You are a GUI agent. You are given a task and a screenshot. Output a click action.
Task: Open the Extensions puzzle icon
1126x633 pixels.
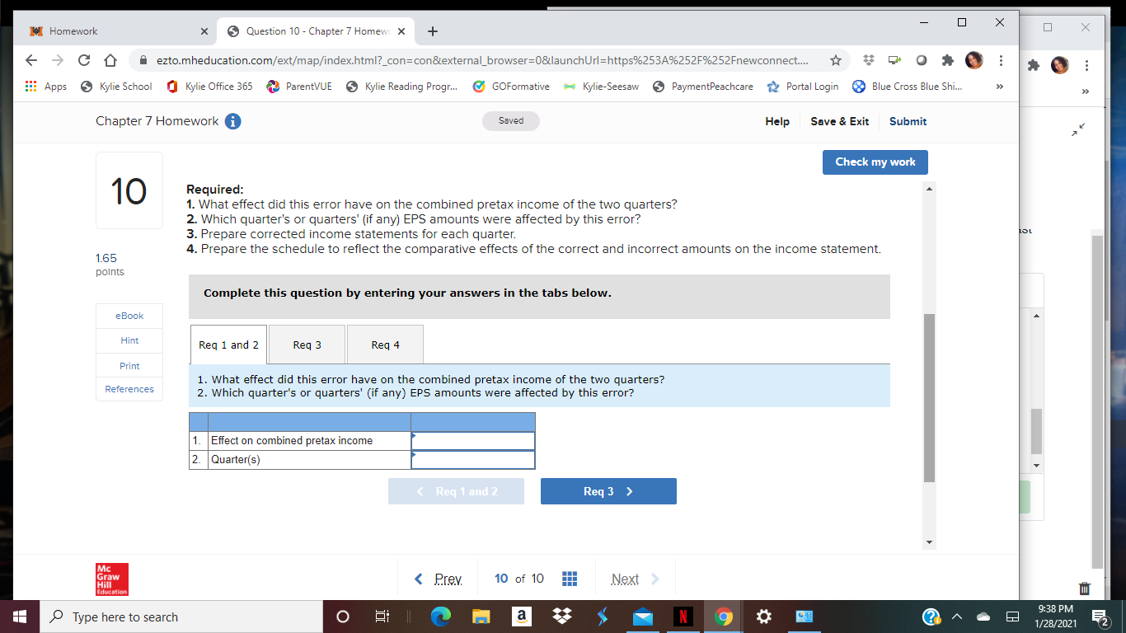pyautogui.click(x=947, y=60)
